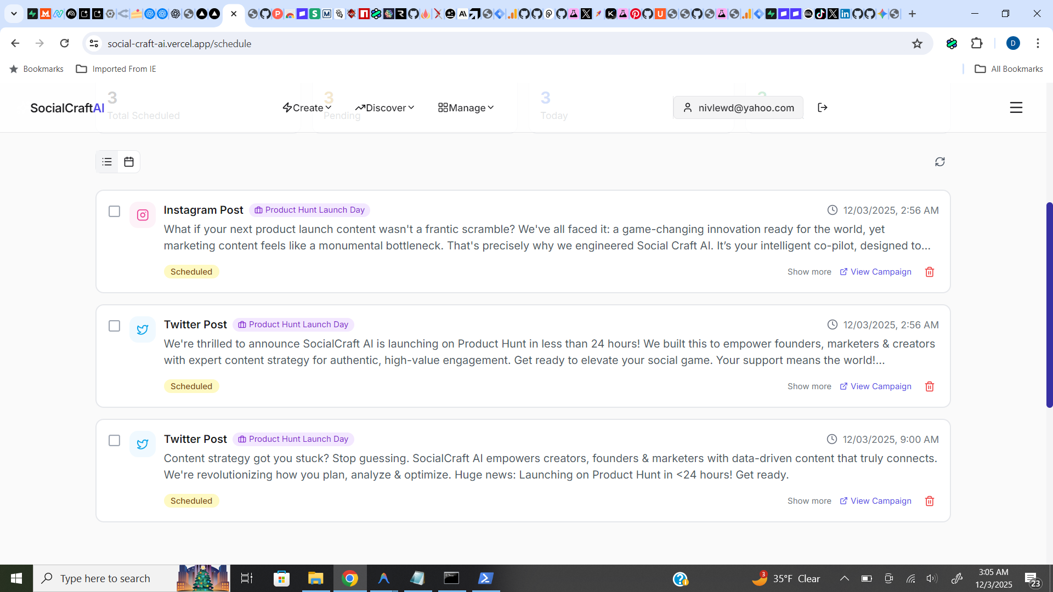Click the page vertical scrollbar
The height and width of the screenshot is (592, 1053).
coord(1049,305)
